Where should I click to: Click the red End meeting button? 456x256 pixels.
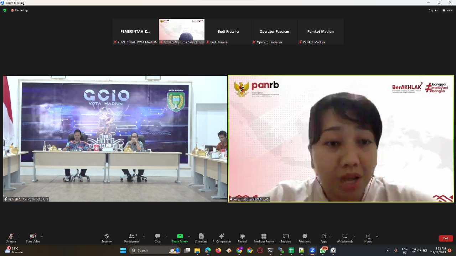point(446,238)
